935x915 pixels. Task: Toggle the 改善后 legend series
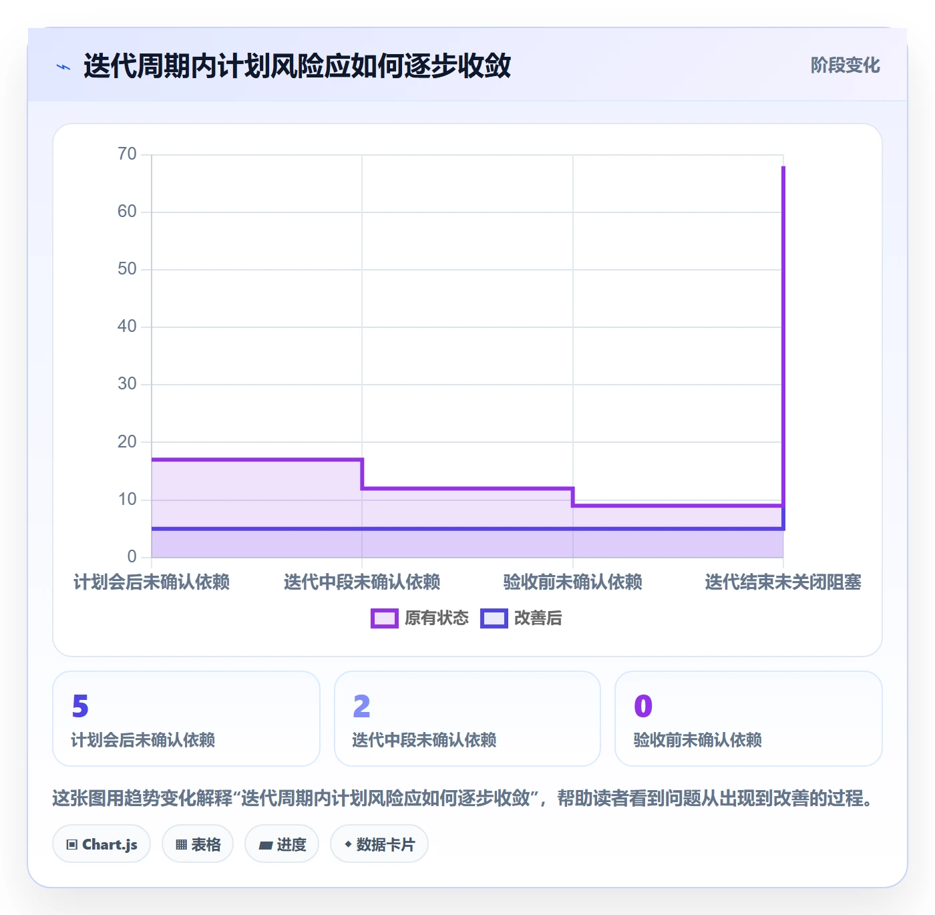pos(522,618)
